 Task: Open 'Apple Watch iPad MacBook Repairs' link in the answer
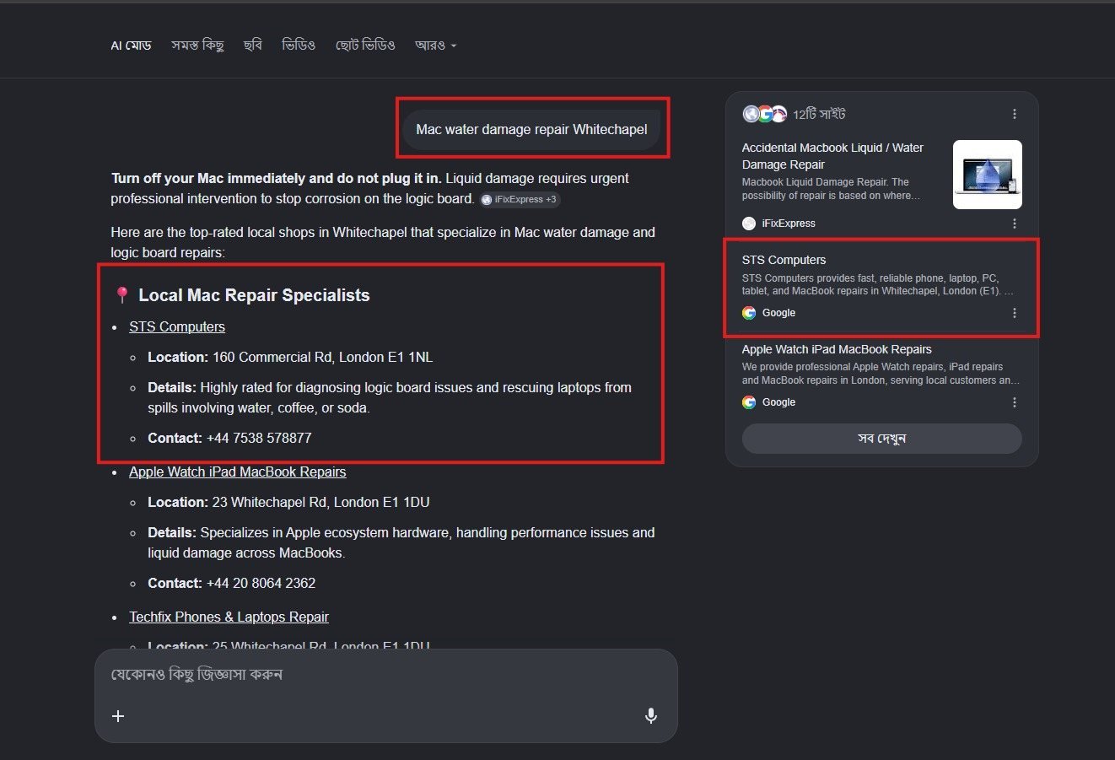pyautogui.click(x=238, y=472)
